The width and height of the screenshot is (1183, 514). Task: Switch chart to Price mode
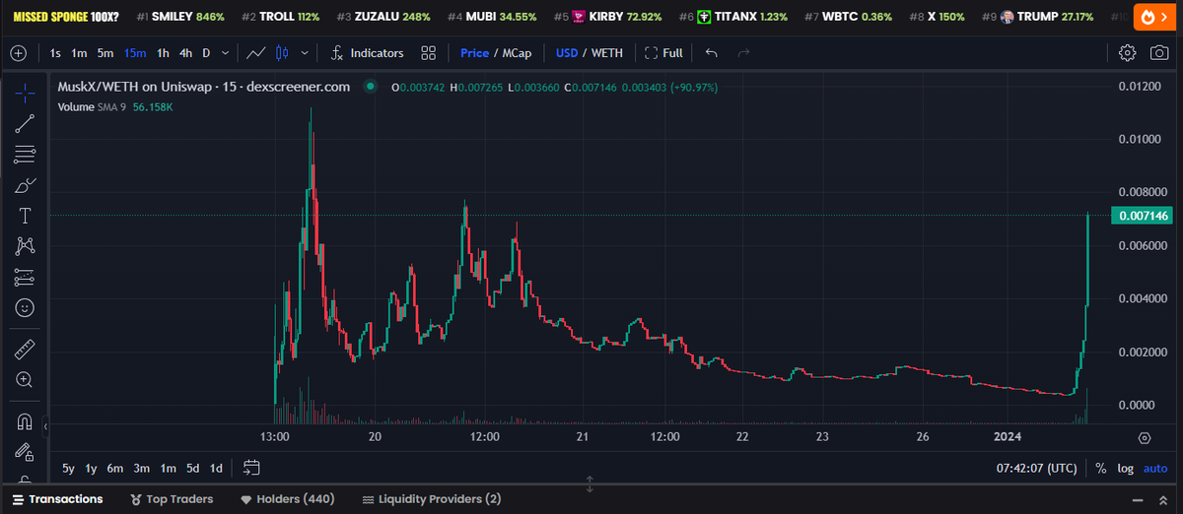pyautogui.click(x=474, y=53)
